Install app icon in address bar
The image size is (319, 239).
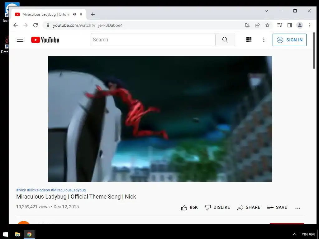247,25
